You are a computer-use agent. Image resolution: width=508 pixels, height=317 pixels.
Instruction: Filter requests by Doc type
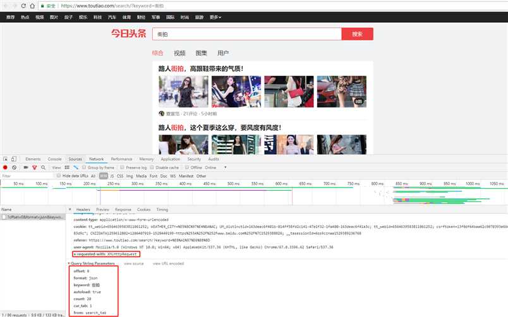coord(164,176)
